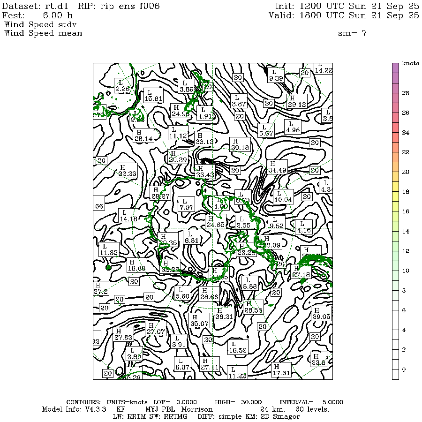Select the 'L 14.18' low label

128,216
